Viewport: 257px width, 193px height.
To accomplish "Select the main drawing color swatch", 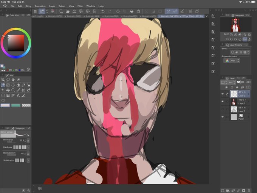I will pyautogui.click(x=5, y=105).
